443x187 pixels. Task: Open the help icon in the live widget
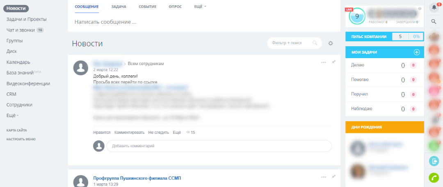tap(420, 9)
